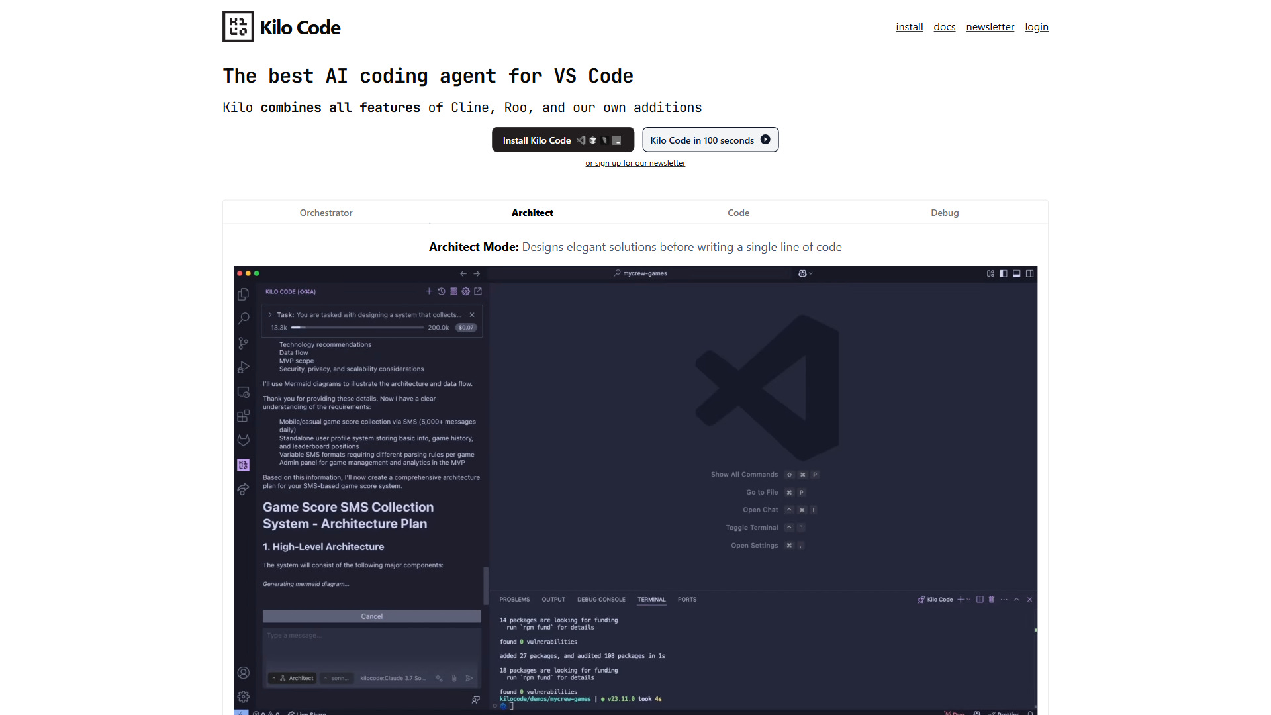
Task: Toggle the primary sidebar in the title bar
Action: click(x=1004, y=273)
